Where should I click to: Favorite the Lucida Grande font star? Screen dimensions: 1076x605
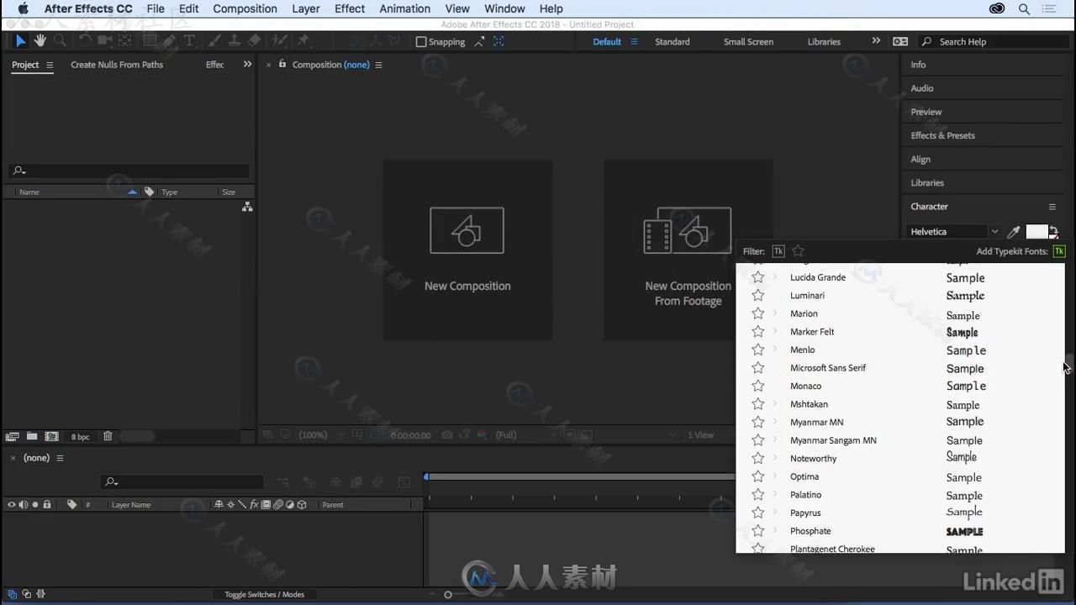[x=758, y=277]
